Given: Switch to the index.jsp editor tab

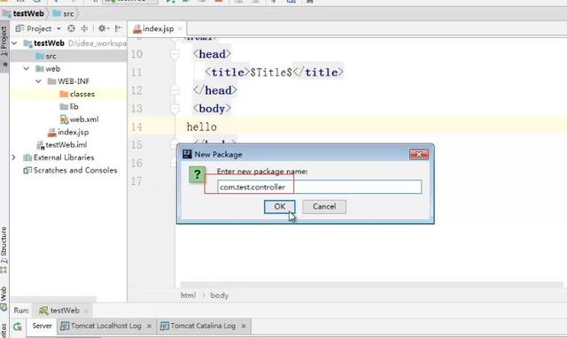Looking at the screenshot, I should point(157,28).
